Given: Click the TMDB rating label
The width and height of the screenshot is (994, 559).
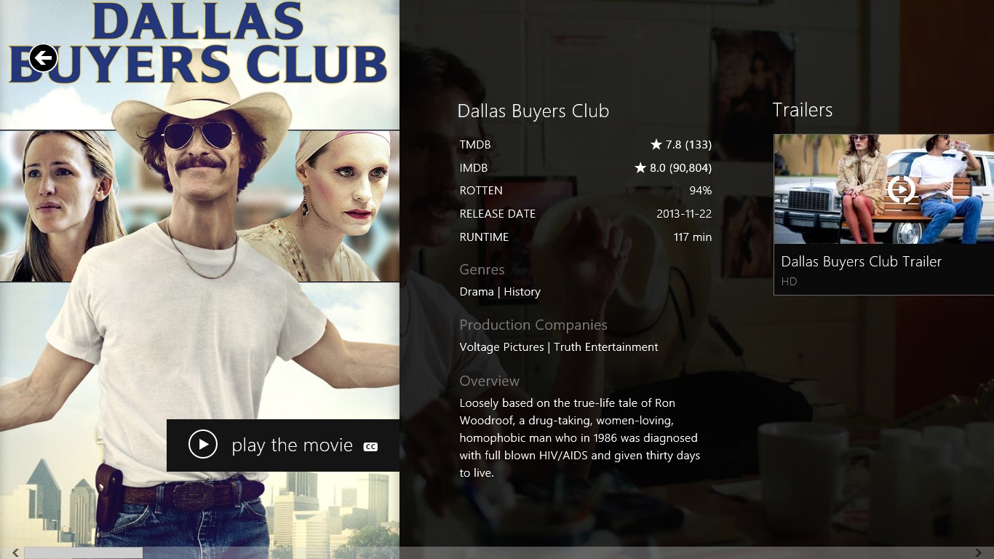Looking at the screenshot, I should pyautogui.click(x=475, y=145).
